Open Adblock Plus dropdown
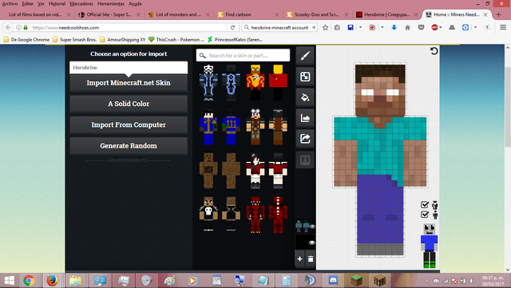The width and height of the screenshot is (511, 288). (x=441, y=28)
